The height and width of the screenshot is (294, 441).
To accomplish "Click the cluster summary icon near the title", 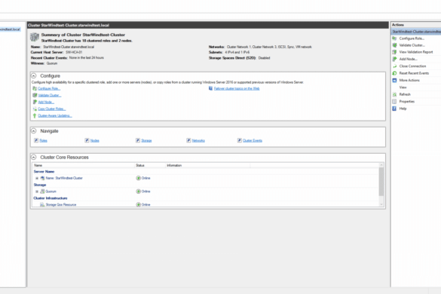I will point(35,37).
